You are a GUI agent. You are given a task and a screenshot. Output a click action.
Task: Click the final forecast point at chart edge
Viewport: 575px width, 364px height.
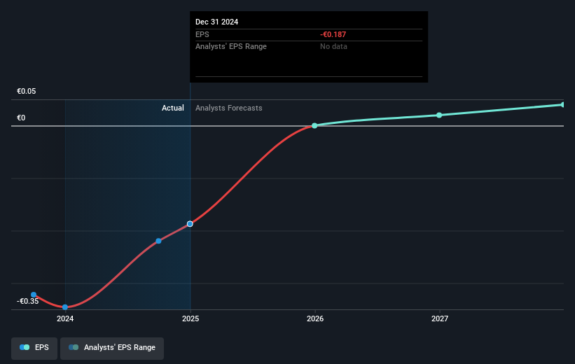pos(562,105)
